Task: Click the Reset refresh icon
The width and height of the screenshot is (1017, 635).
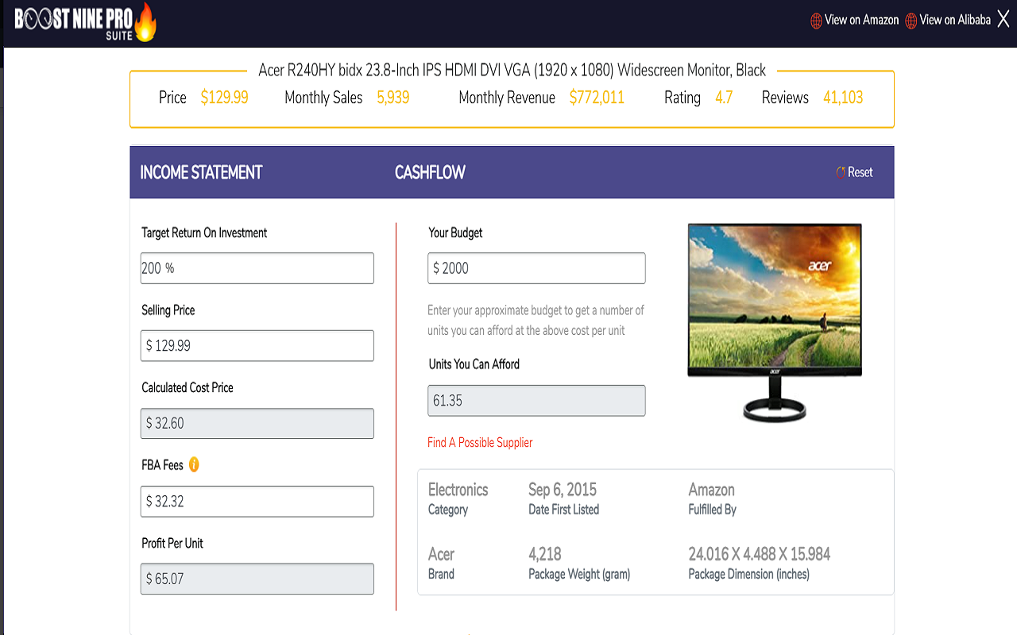Action: 841,172
